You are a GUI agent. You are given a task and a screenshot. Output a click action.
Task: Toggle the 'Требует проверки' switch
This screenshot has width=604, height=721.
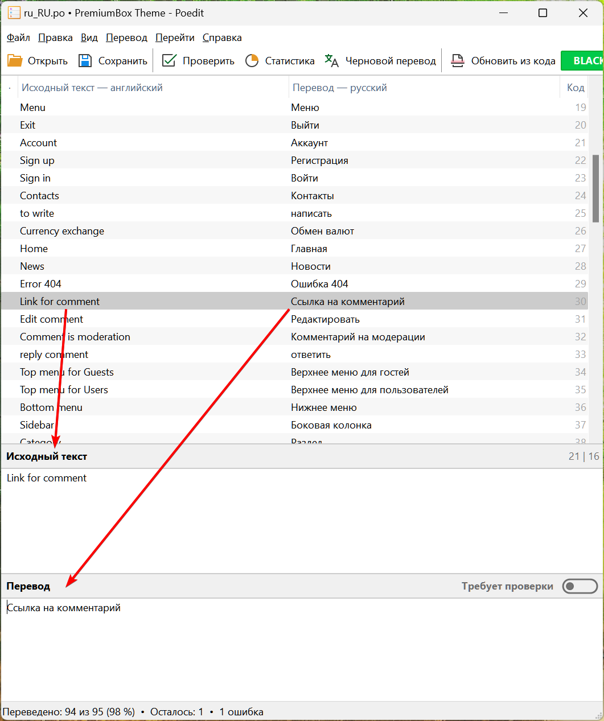pos(580,586)
